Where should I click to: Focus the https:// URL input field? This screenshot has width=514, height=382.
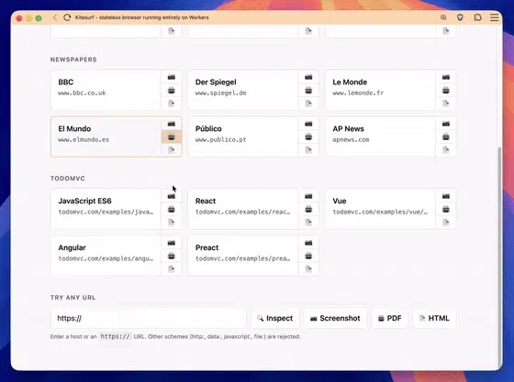pos(148,318)
